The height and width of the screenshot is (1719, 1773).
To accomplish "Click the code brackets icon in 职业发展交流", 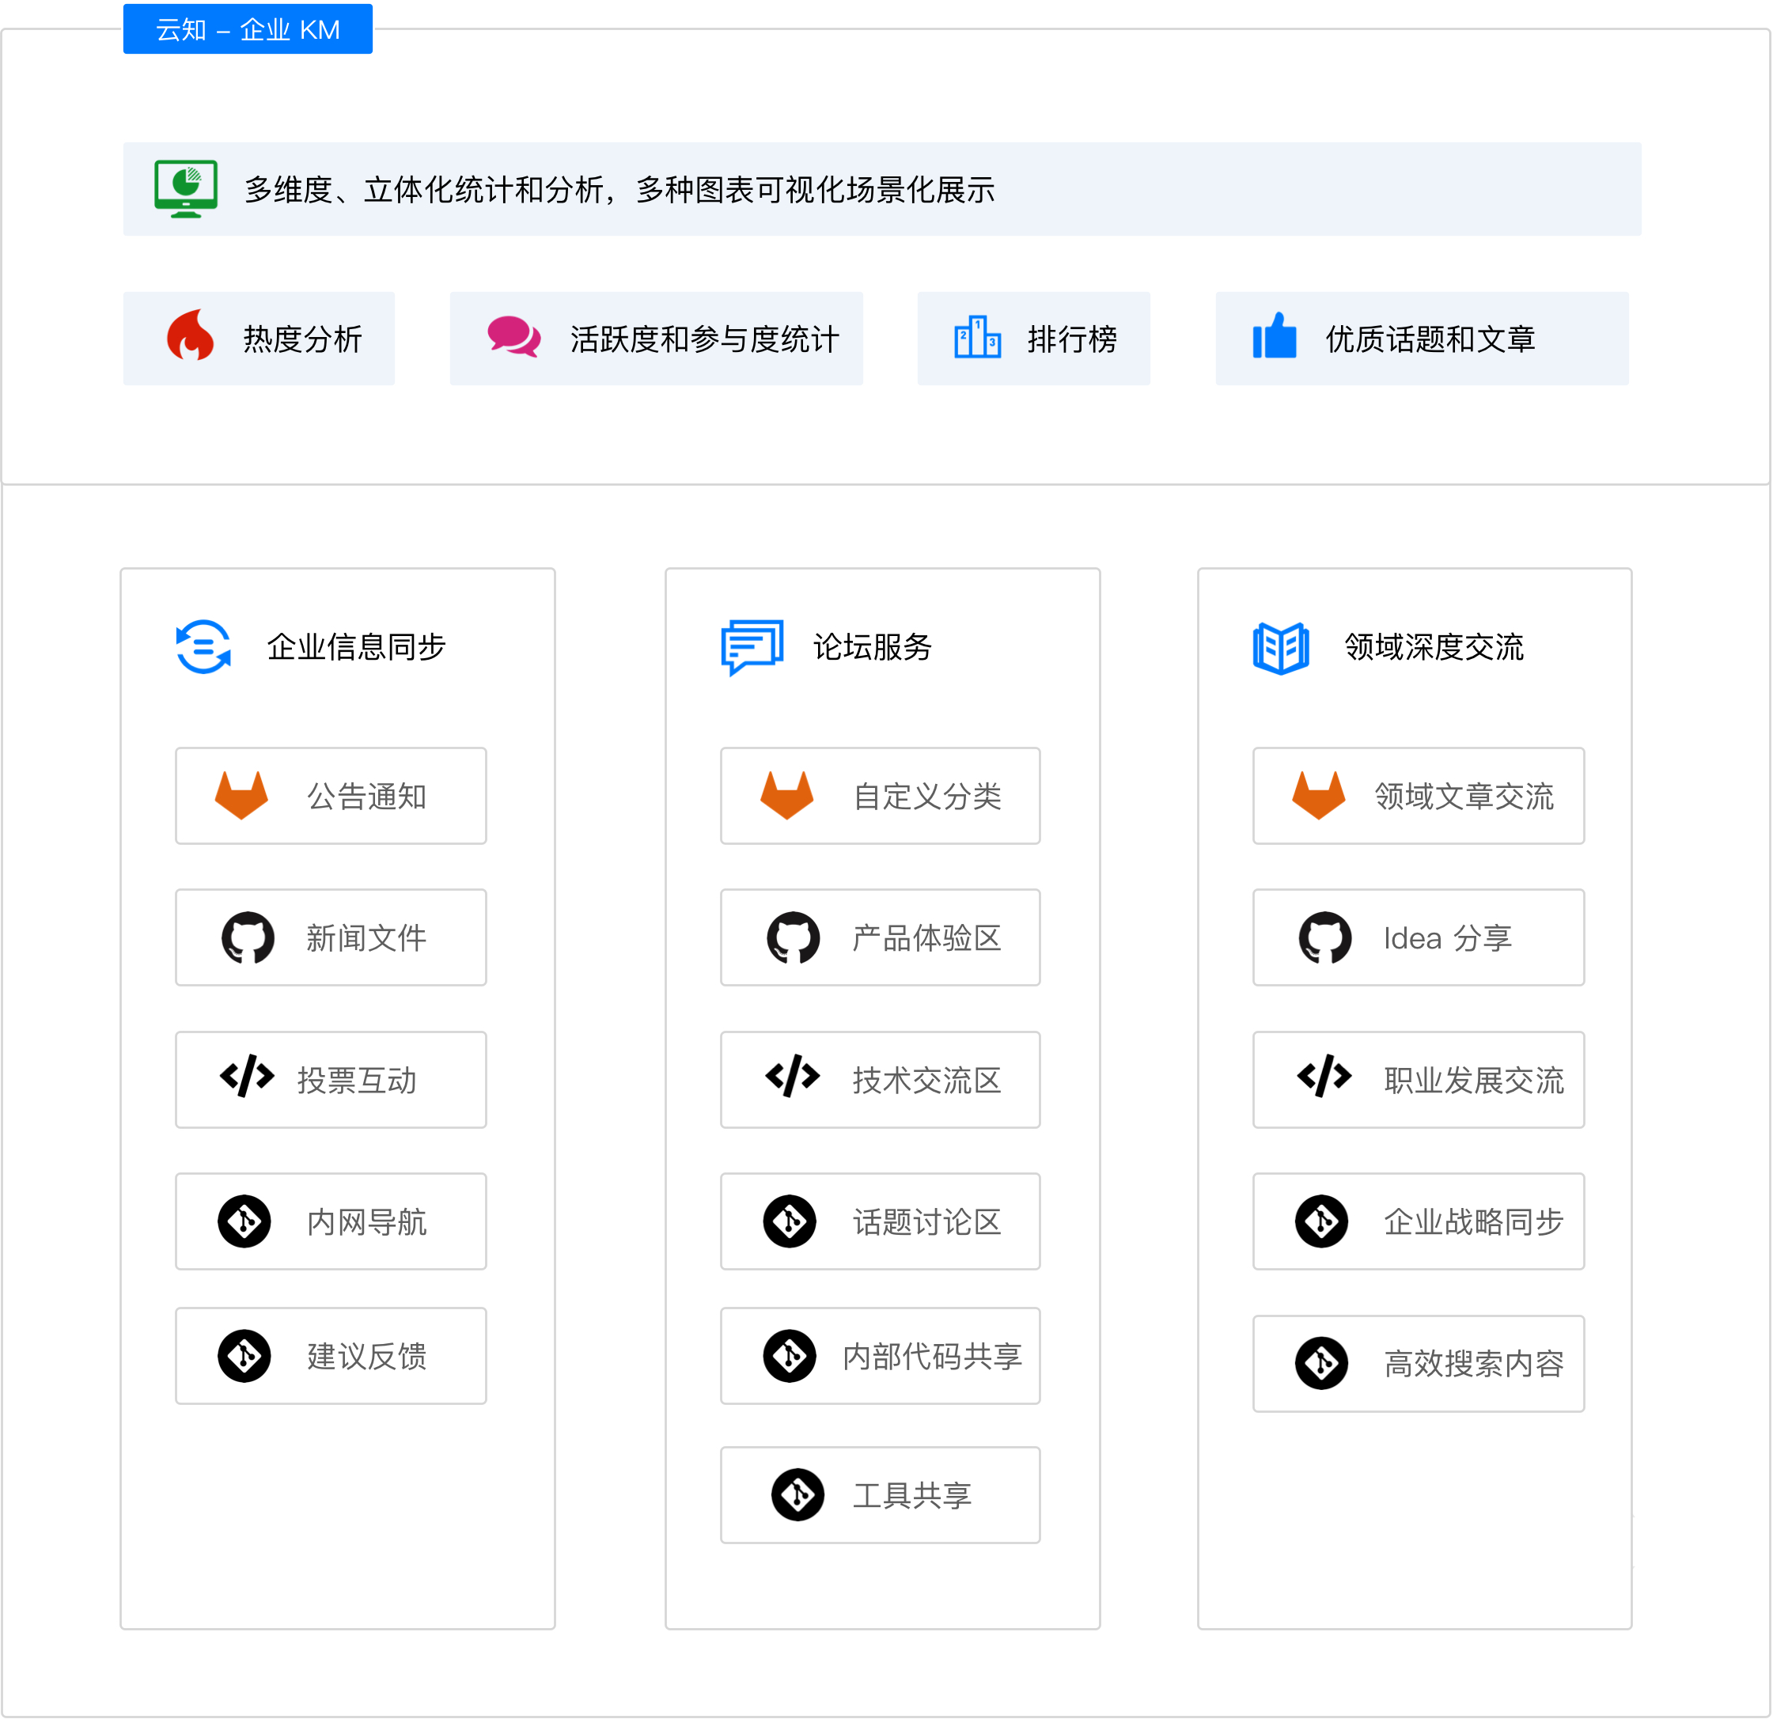I will [x=1324, y=1076].
